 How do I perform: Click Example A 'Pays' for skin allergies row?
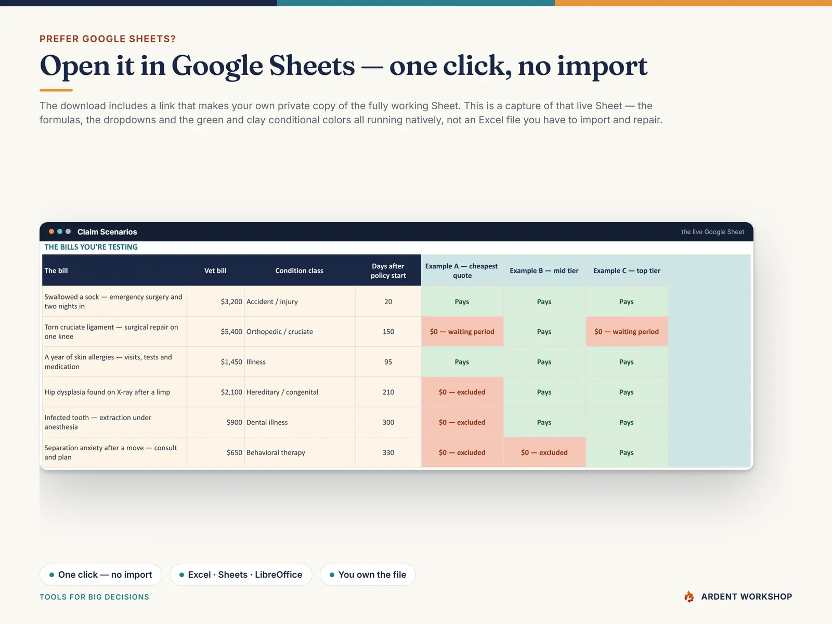point(462,362)
